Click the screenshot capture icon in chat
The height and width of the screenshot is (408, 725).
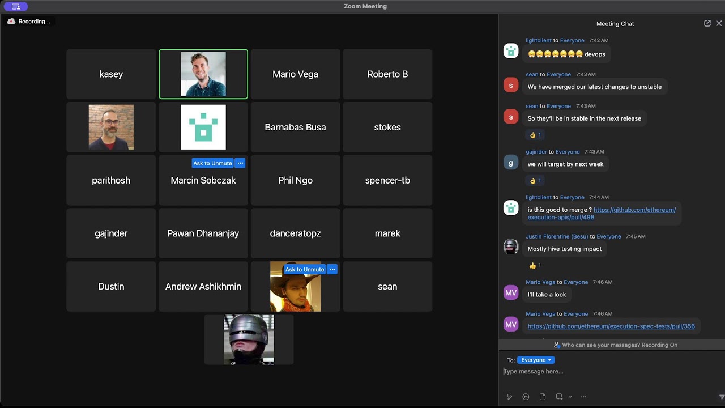(559, 397)
